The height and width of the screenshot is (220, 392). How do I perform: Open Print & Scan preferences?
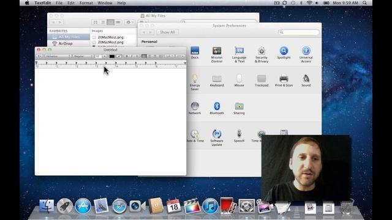(284, 81)
